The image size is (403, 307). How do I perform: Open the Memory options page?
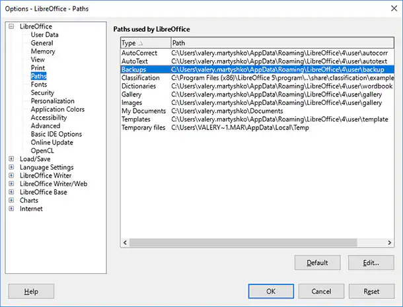[x=43, y=51]
